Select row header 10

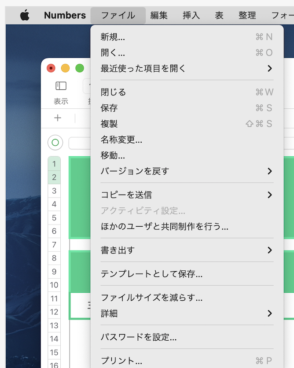click(x=54, y=285)
